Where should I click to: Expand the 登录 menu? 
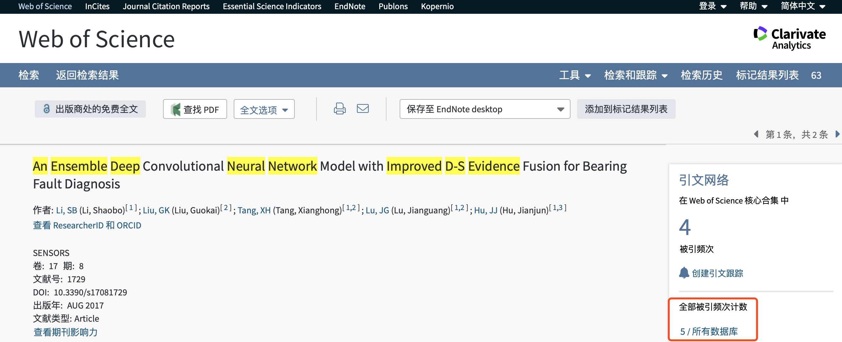point(713,6)
